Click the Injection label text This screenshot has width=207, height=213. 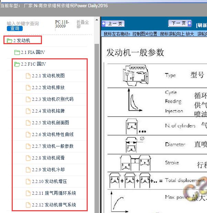tap(174, 111)
